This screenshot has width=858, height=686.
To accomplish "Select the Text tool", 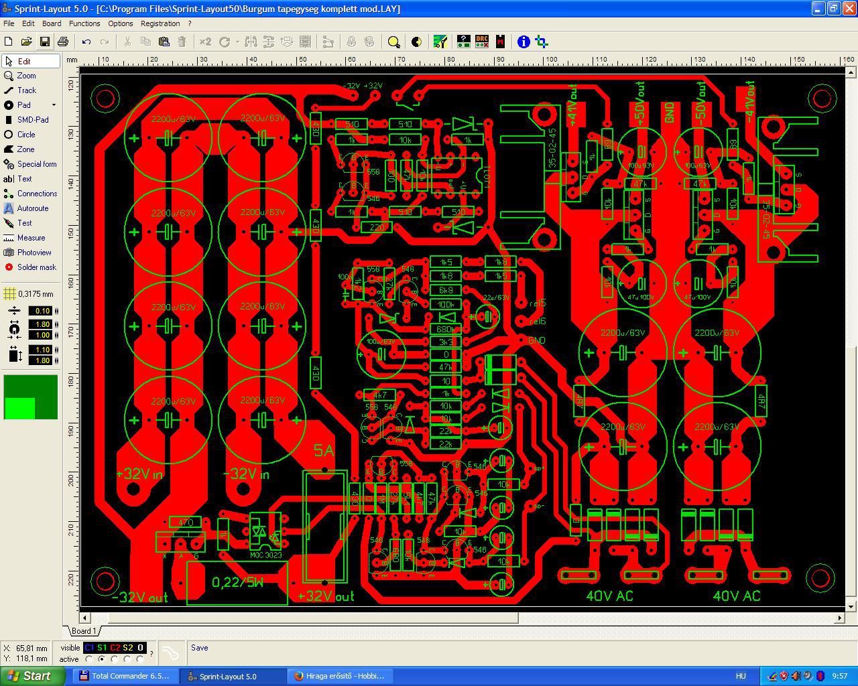I will coord(31,179).
